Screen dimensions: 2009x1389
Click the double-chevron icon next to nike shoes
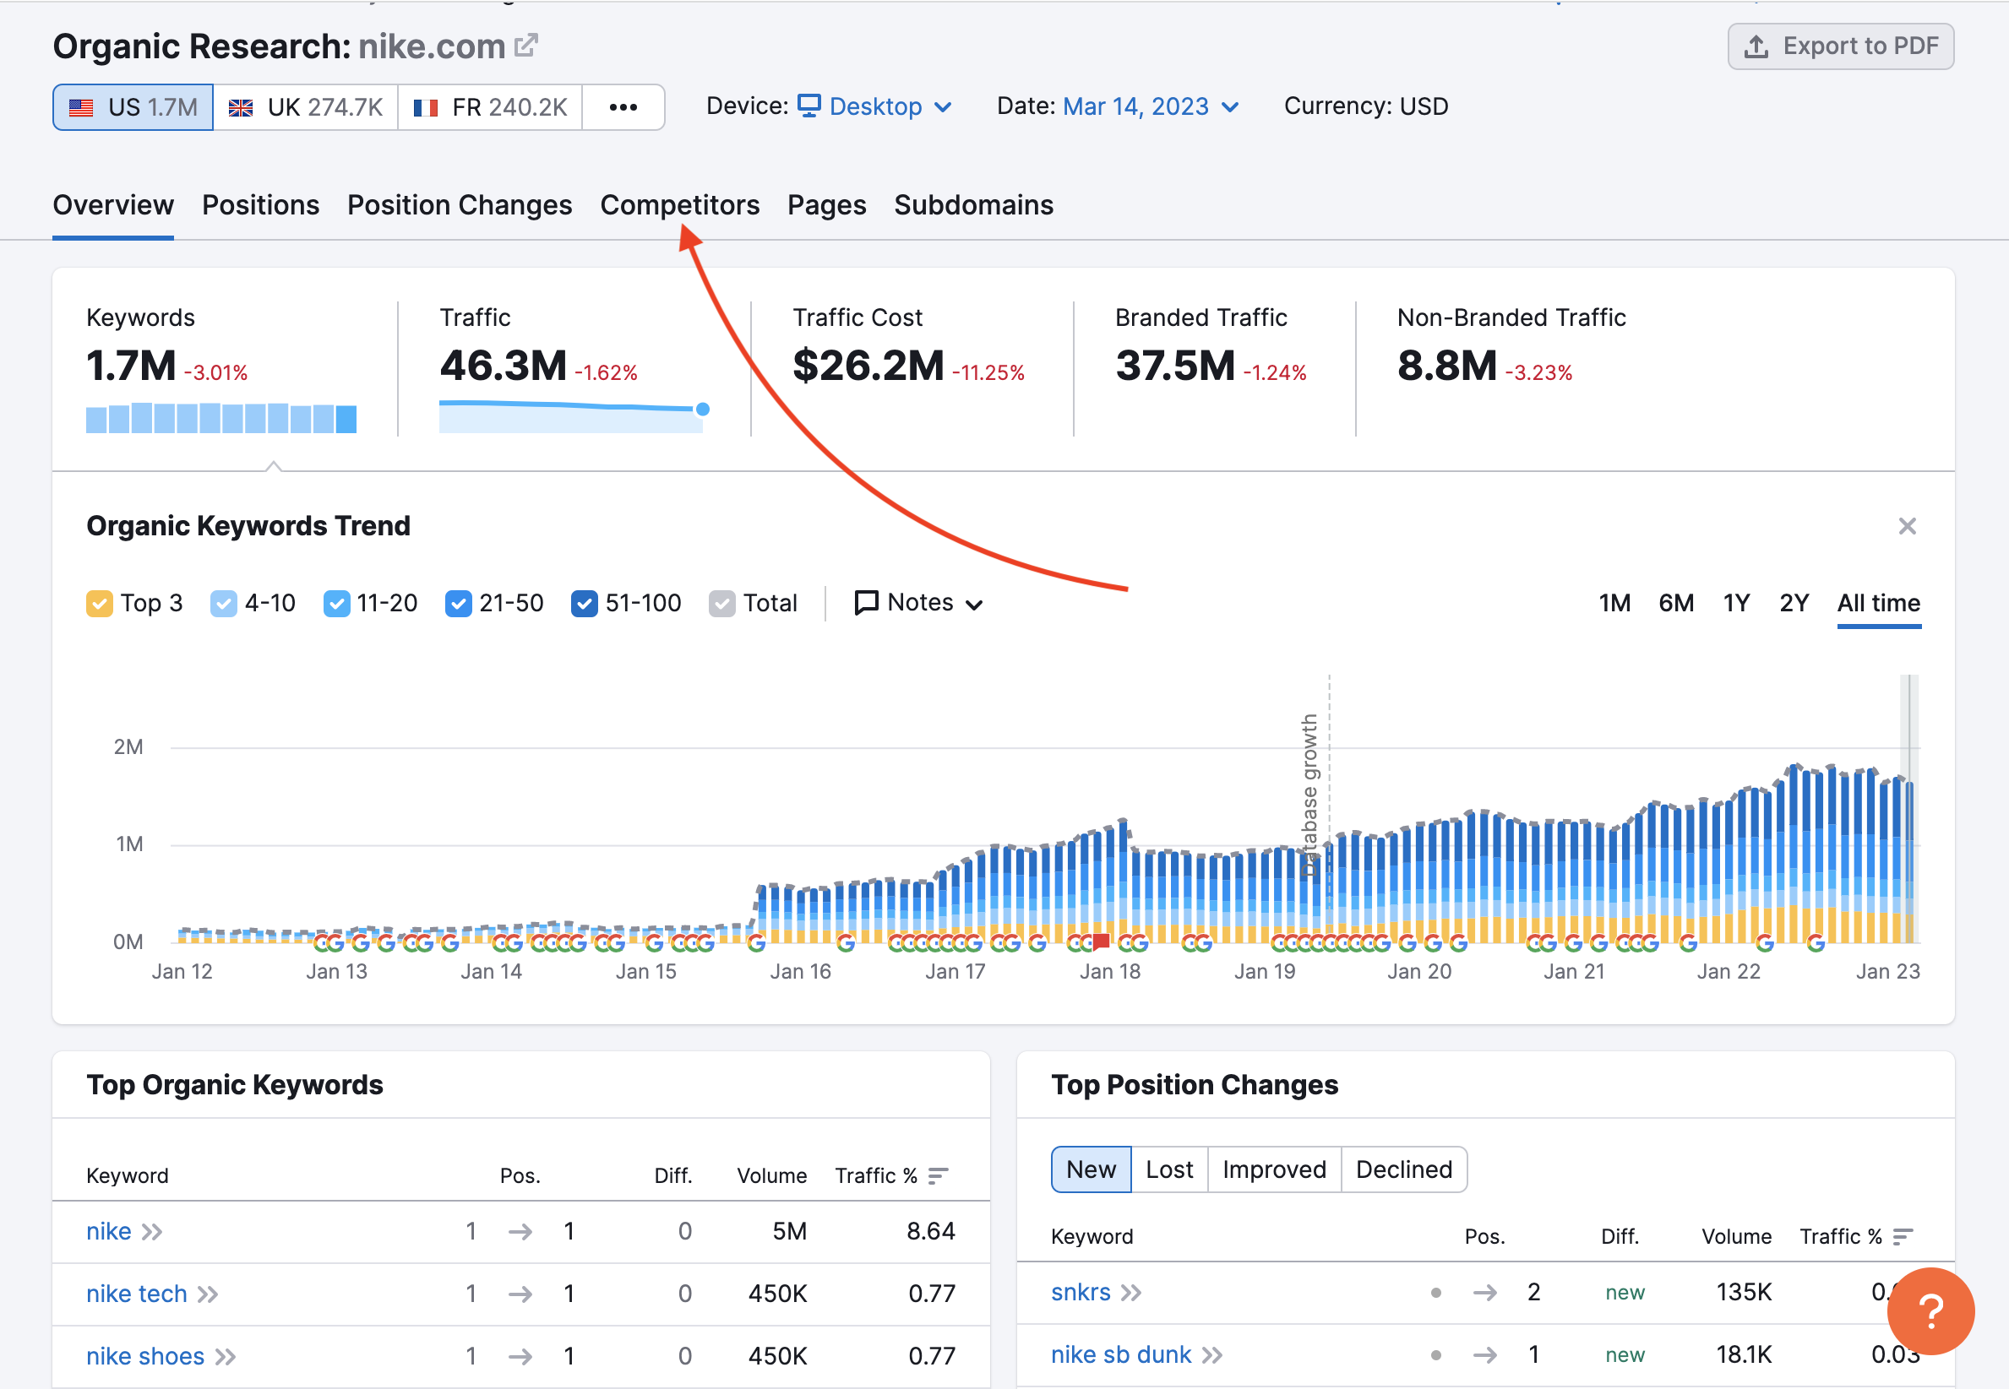(x=226, y=1358)
